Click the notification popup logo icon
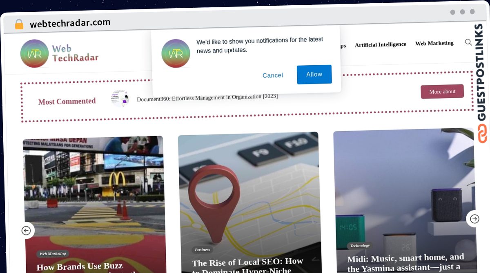This screenshot has height=273, width=490. 176,53
